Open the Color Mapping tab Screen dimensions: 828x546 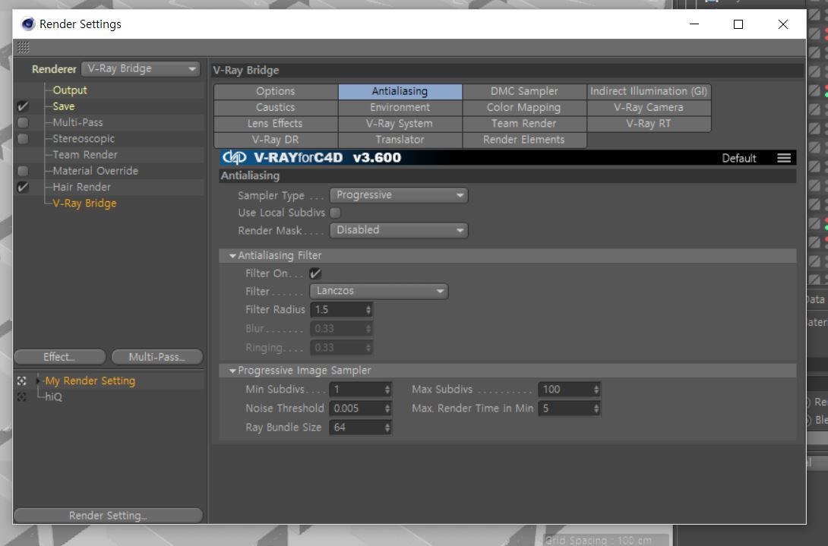(524, 107)
